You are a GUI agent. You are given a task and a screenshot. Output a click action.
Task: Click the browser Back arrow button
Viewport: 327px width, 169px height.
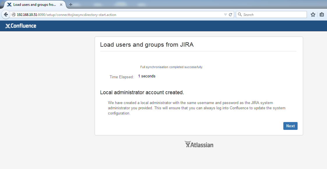6,14
